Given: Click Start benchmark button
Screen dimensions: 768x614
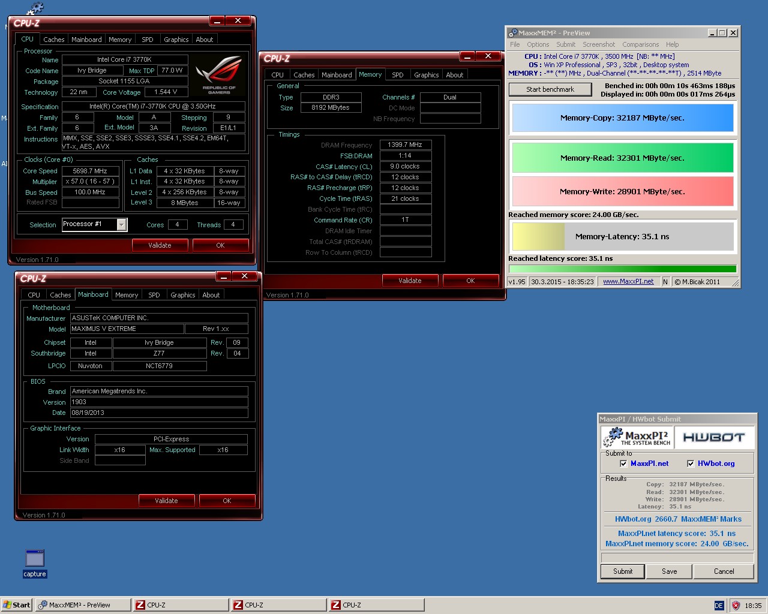Looking at the screenshot, I should tap(550, 89).
